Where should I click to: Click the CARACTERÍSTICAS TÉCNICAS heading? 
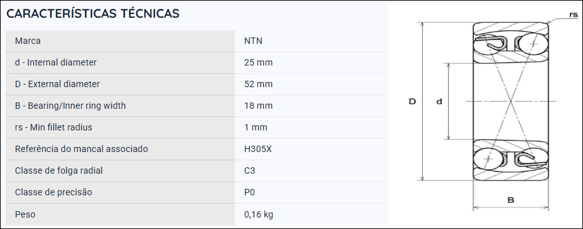click(93, 13)
